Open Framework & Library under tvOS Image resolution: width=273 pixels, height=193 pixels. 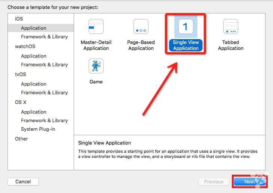44,92
